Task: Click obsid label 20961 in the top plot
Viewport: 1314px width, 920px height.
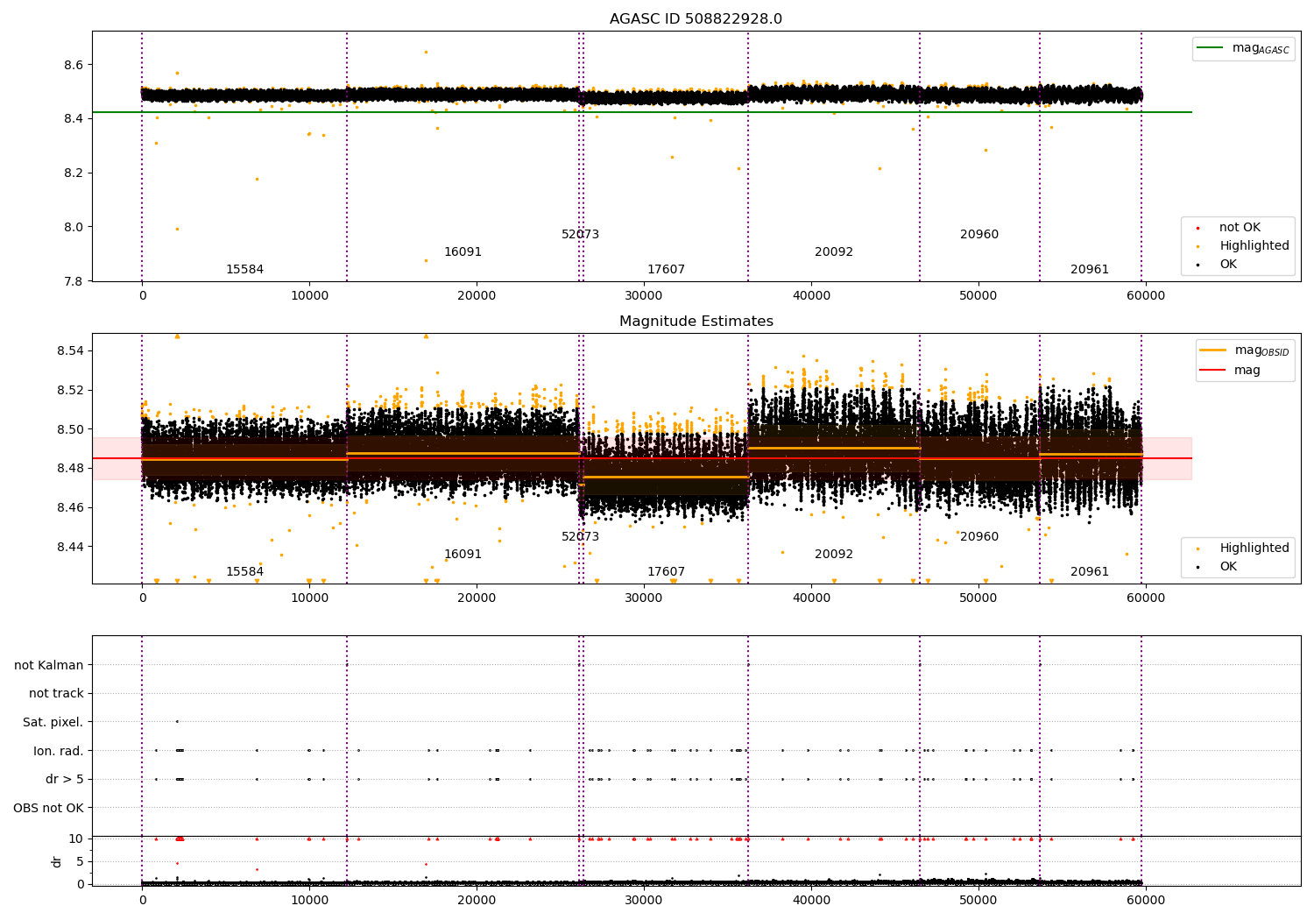Action: (x=1090, y=270)
